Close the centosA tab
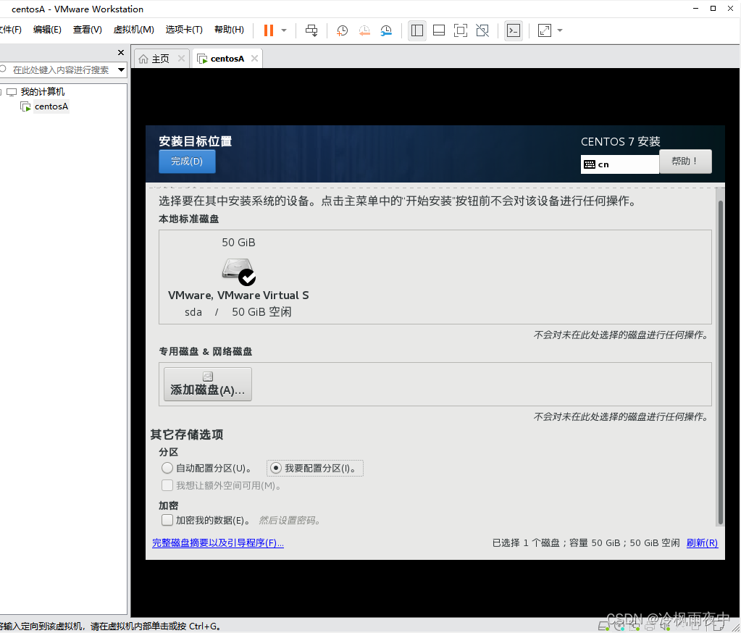 (255, 58)
